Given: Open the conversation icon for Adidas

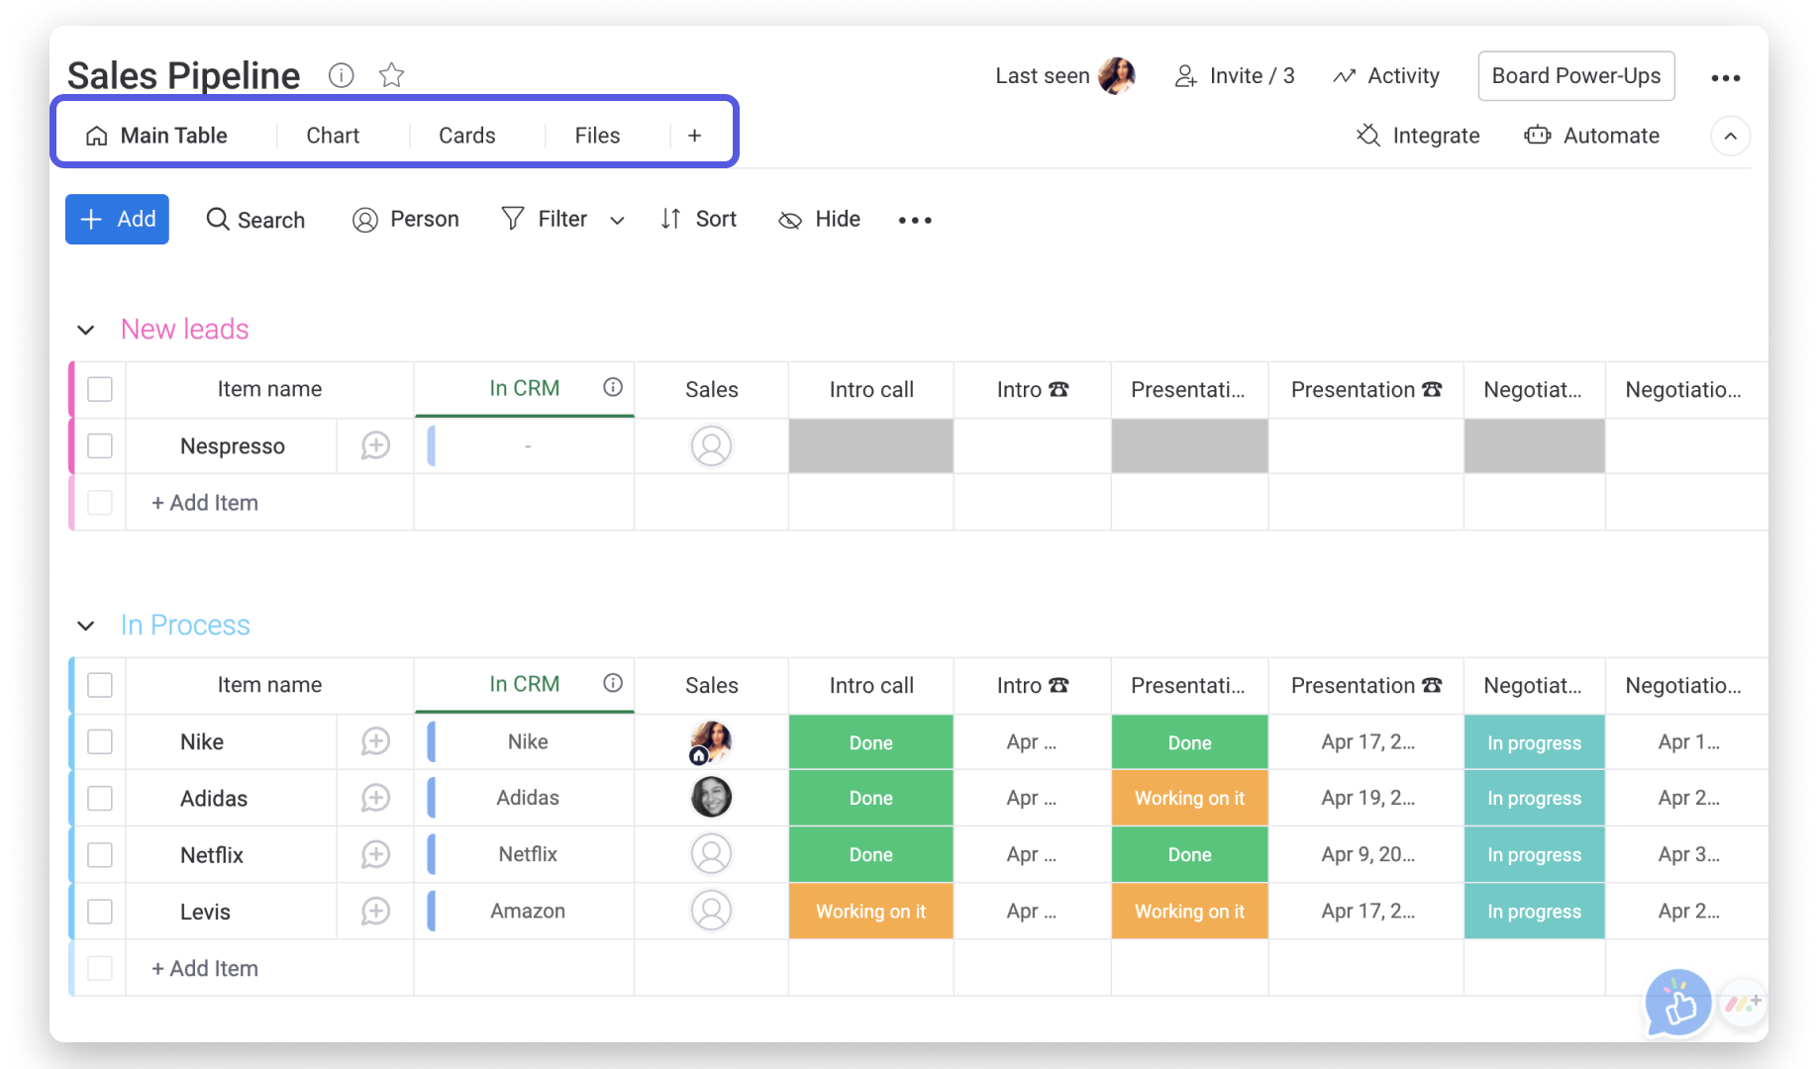Looking at the screenshot, I should point(375,798).
